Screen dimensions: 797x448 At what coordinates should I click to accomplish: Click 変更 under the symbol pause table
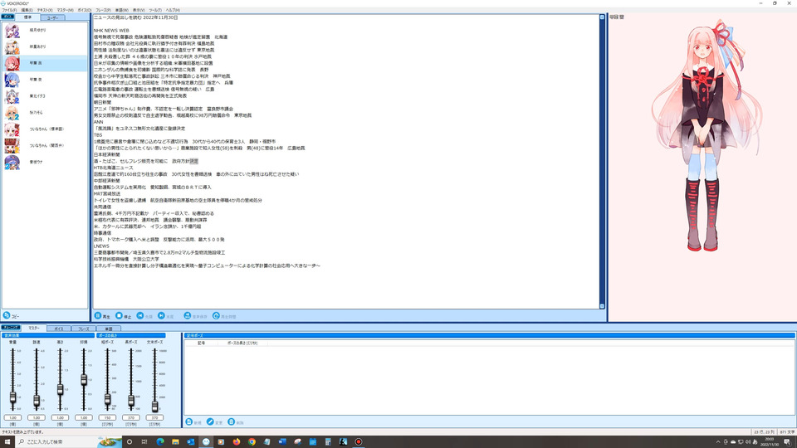click(214, 422)
